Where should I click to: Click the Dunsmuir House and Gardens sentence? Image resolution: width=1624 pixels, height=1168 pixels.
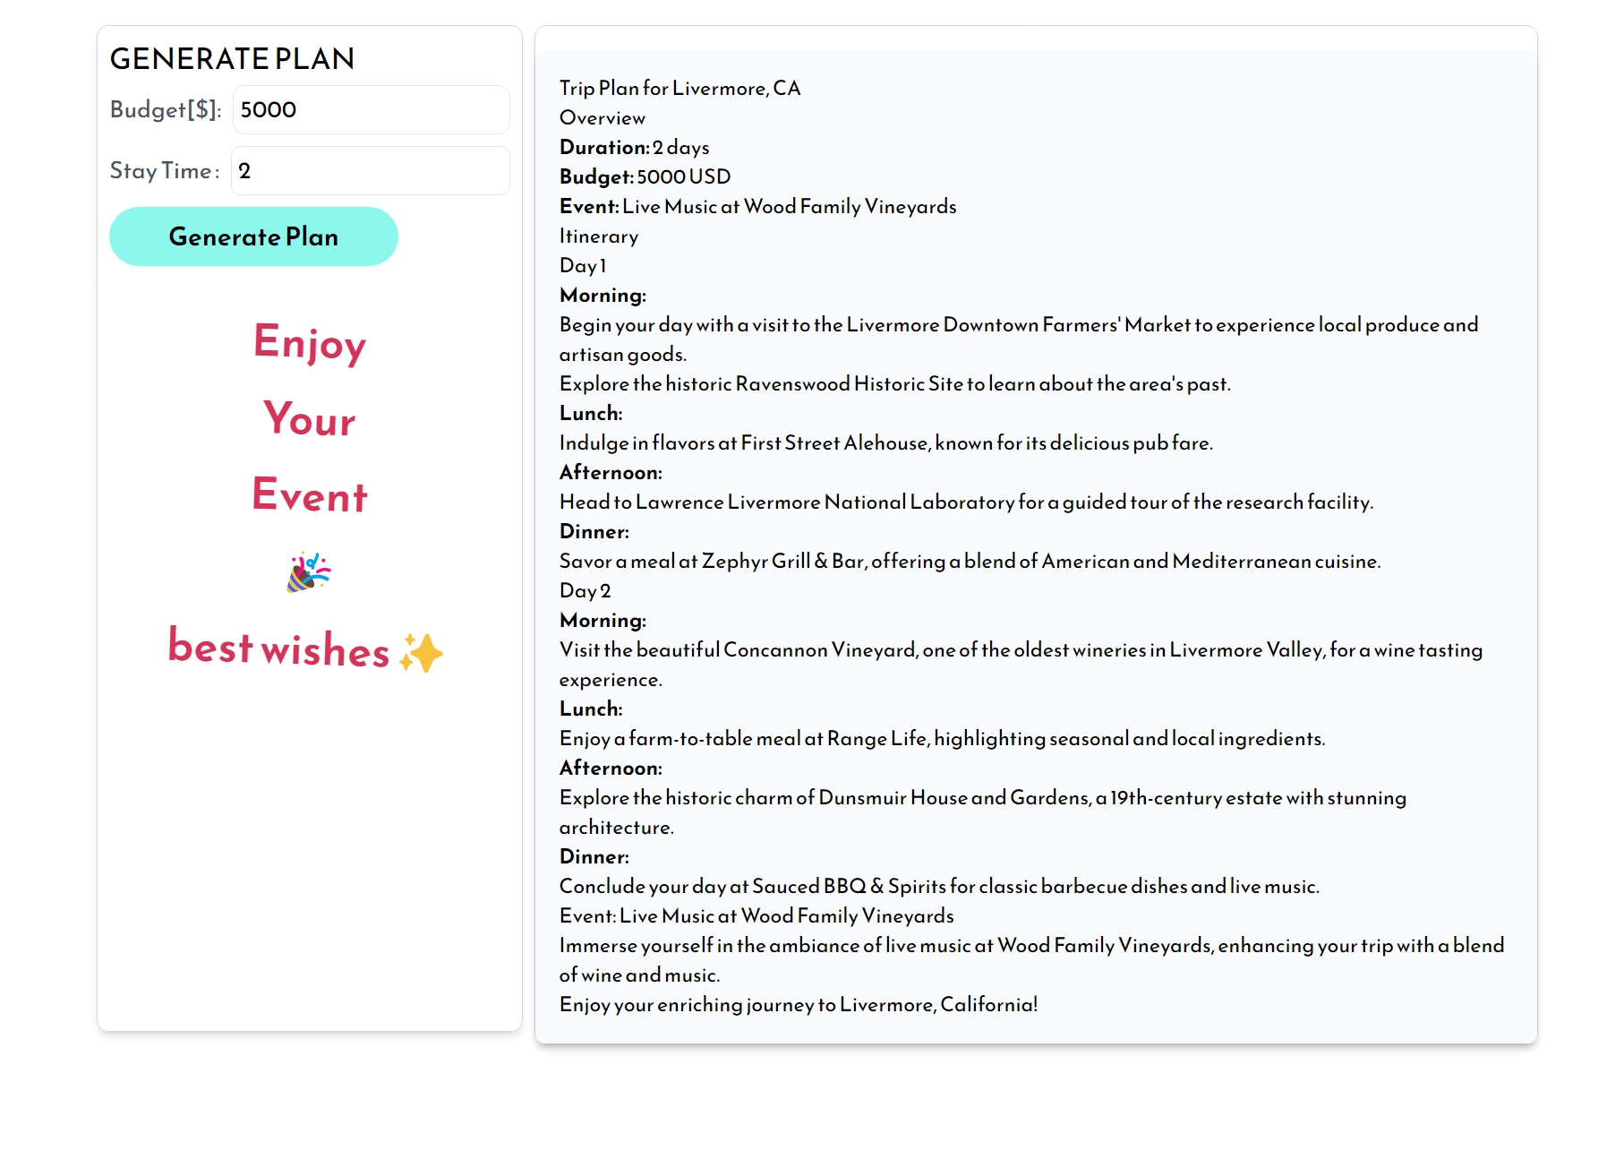click(x=983, y=812)
